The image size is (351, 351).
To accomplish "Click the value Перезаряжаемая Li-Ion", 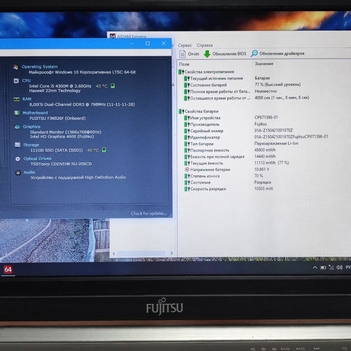I will 277,143.
